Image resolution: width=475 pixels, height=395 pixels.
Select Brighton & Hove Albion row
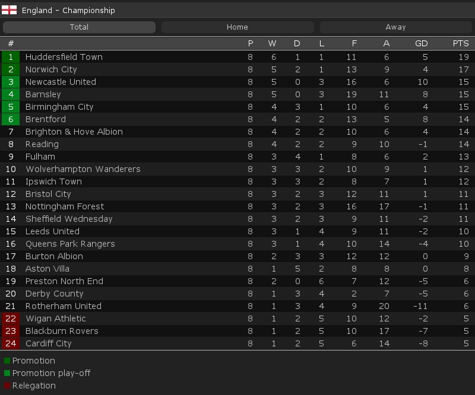tap(237, 132)
